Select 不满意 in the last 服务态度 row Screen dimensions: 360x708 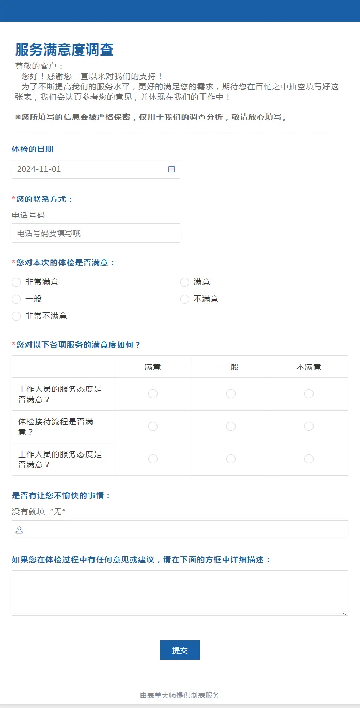tap(309, 459)
